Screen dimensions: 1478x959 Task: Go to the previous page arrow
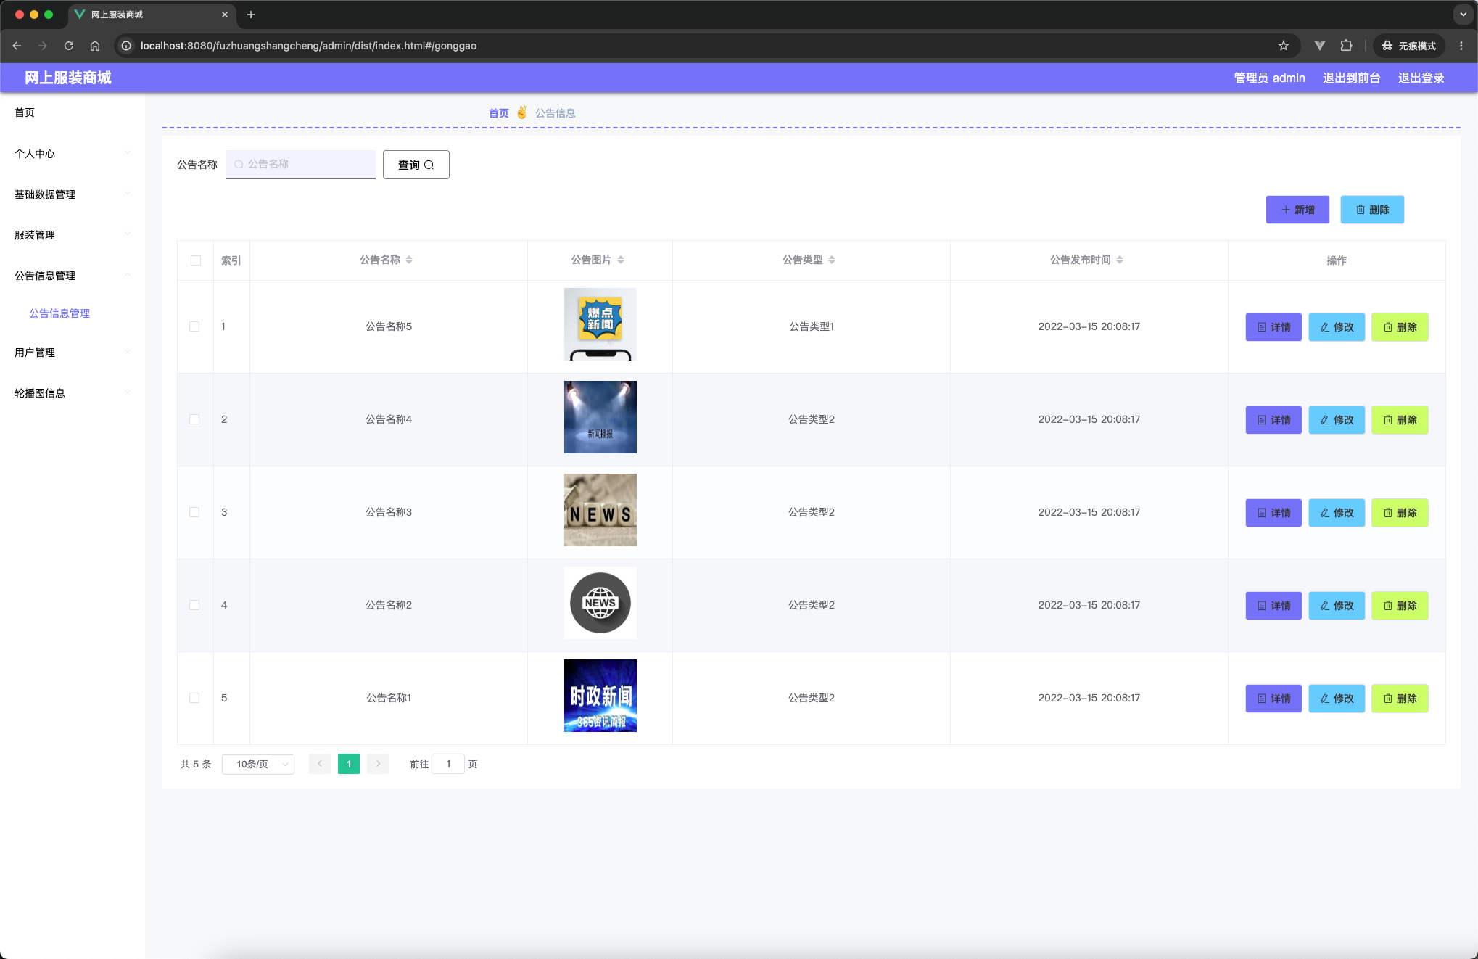tap(320, 764)
